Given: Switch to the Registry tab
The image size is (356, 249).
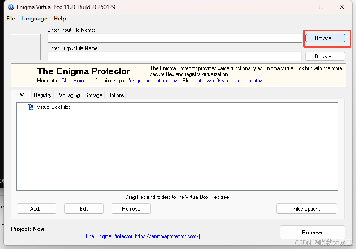Looking at the screenshot, I should click(42, 95).
